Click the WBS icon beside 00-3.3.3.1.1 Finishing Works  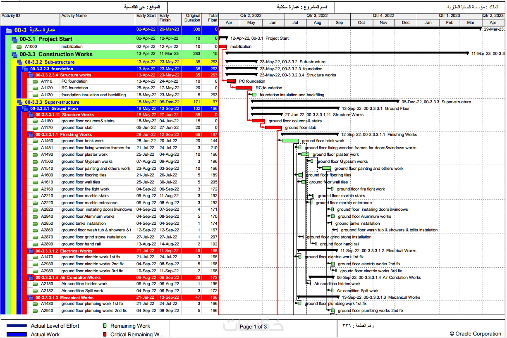[31, 135]
